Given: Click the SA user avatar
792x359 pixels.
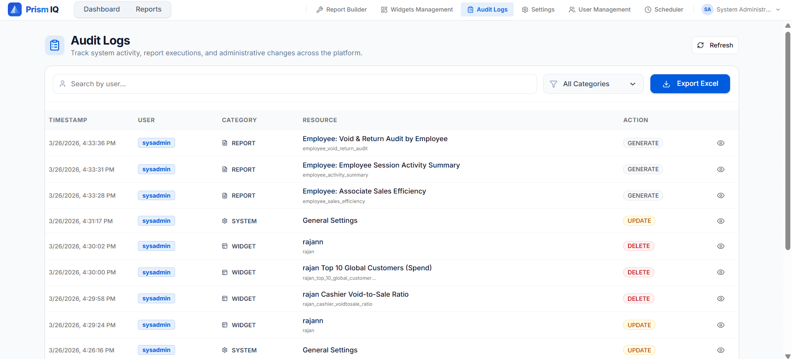Looking at the screenshot, I should (707, 9).
